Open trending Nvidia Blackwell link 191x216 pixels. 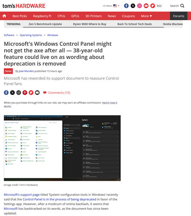tap(173, 24)
